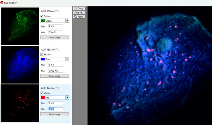Click the Min field showing 0.5 mV
Screen dimensions: 212x125
55,32
